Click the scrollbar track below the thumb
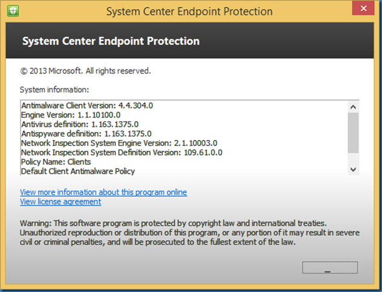Screen dimensions: 382x292 (353, 159)
